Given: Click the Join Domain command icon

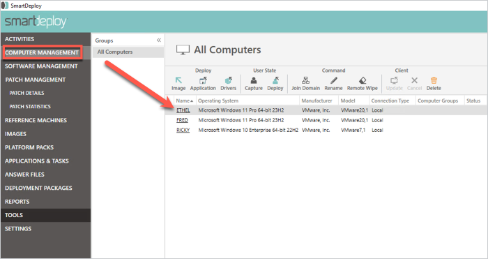Looking at the screenshot, I should point(305,81).
